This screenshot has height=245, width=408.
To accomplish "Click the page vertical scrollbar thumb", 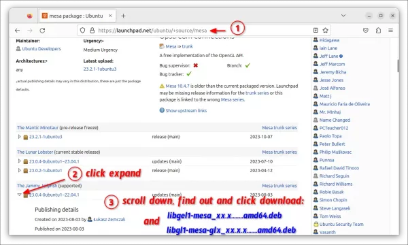I will (x=398, y=66).
